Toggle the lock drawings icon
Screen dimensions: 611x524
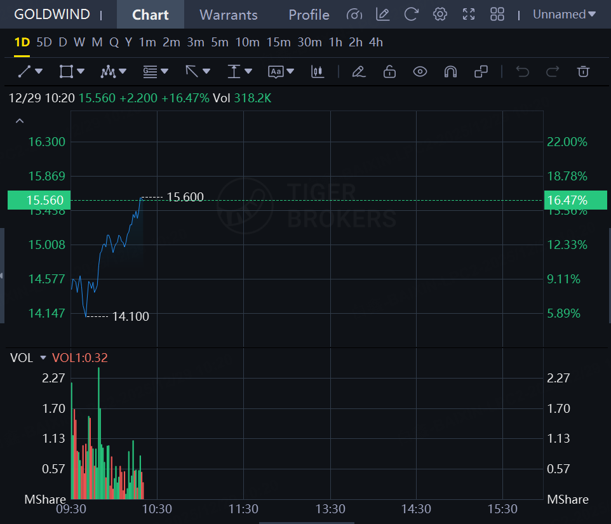pyautogui.click(x=389, y=72)
